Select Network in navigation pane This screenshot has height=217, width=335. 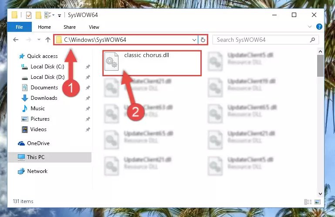click(x=33, y=171)
